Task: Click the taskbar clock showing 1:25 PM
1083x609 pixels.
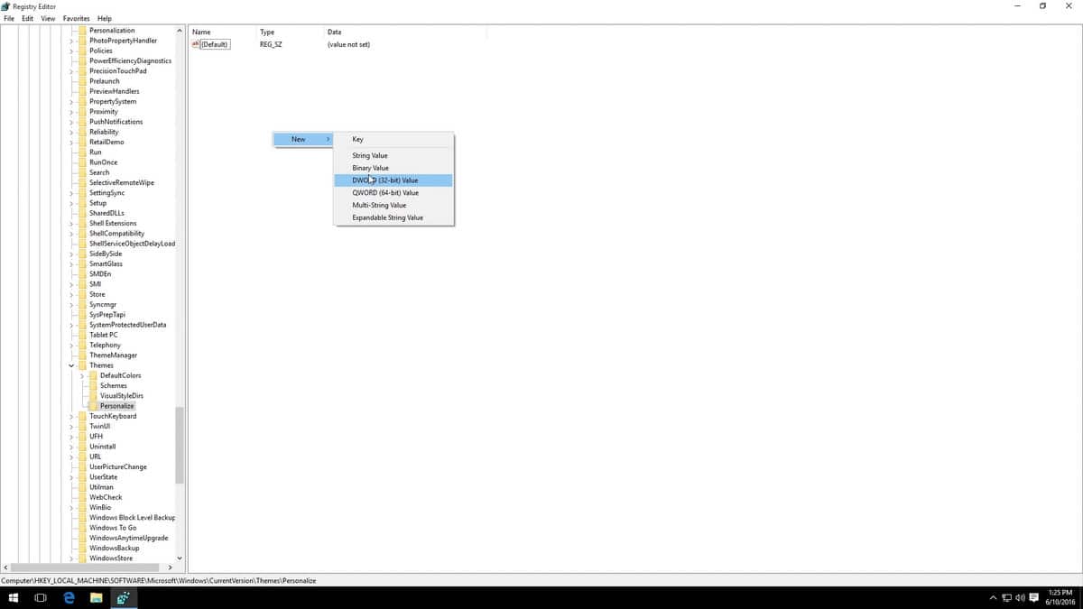Action: [1059, 597]
